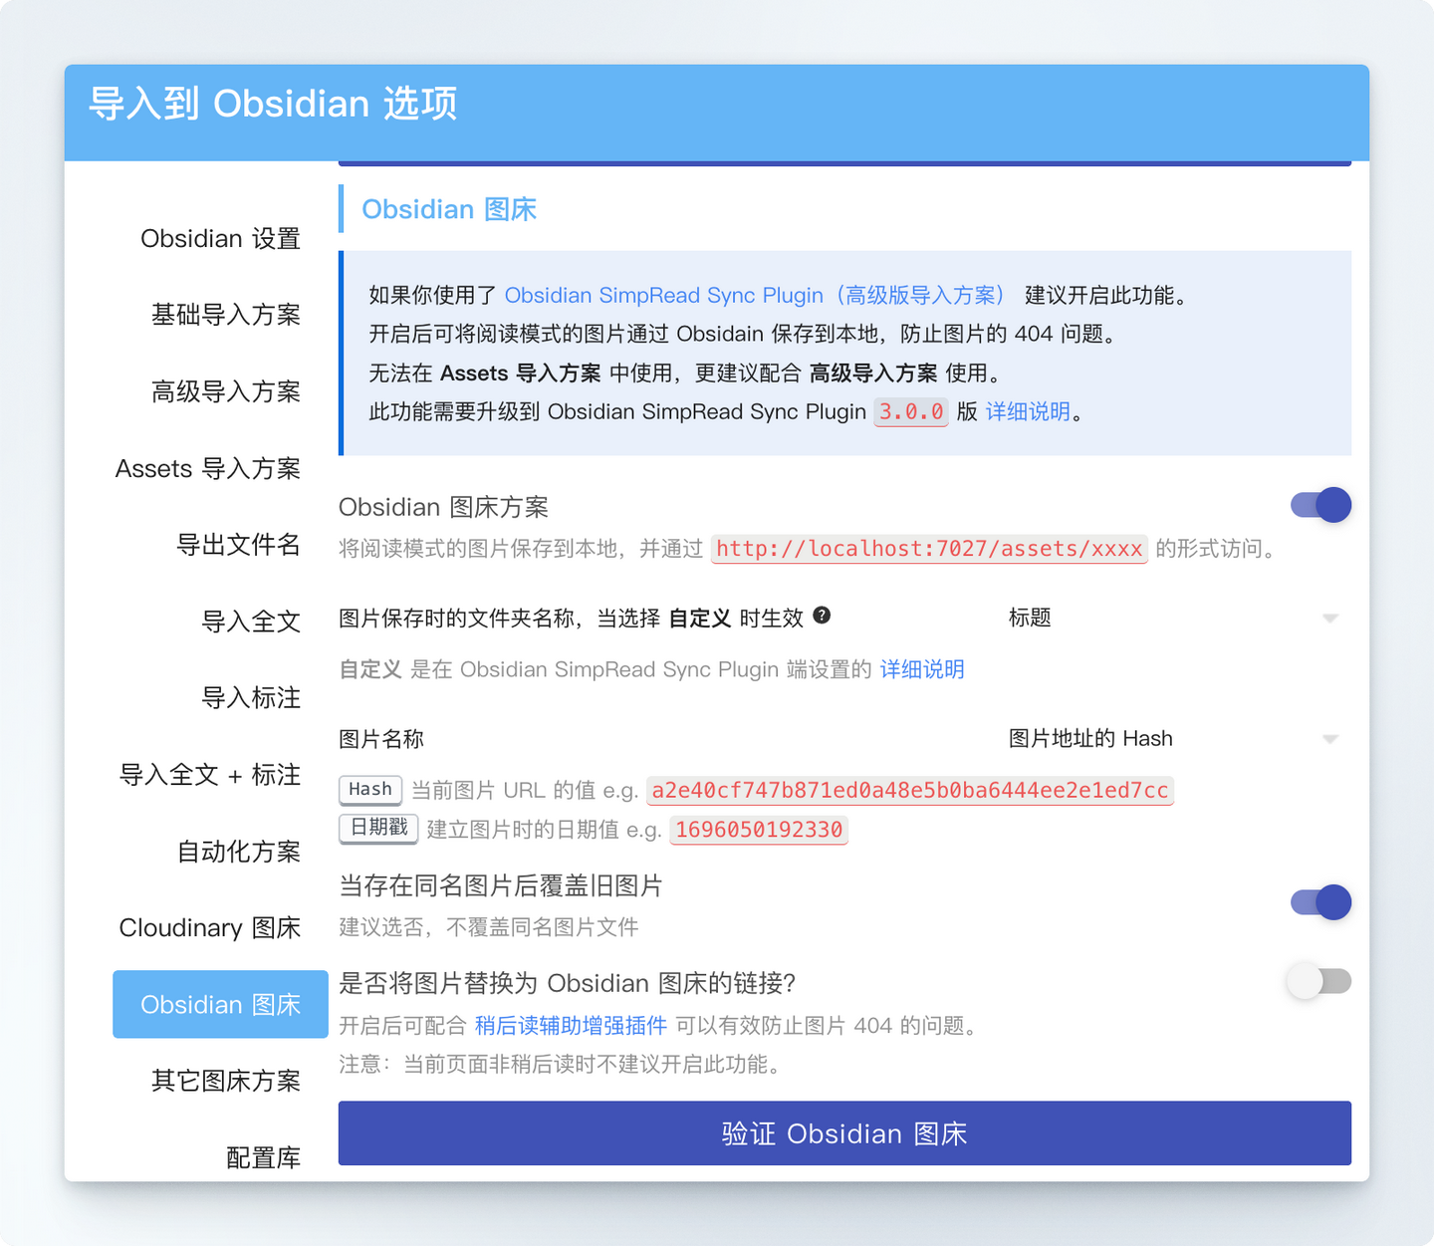
Task: Select 基础导入方案 in sidebar
Action: [x=225, y=315]
